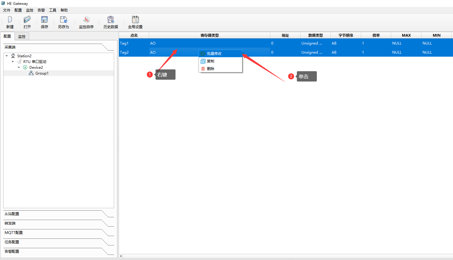Screen dimensions: 453x260
Task: Save configuration using the 保存 icon
Action: [x=44, y=20]
